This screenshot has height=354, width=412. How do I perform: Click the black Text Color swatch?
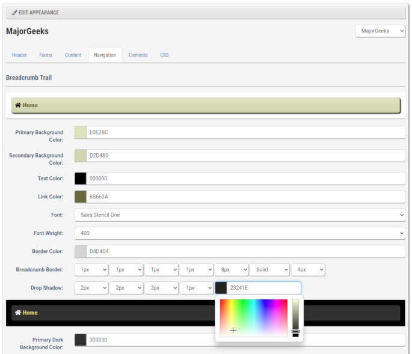tap(81, 179)
